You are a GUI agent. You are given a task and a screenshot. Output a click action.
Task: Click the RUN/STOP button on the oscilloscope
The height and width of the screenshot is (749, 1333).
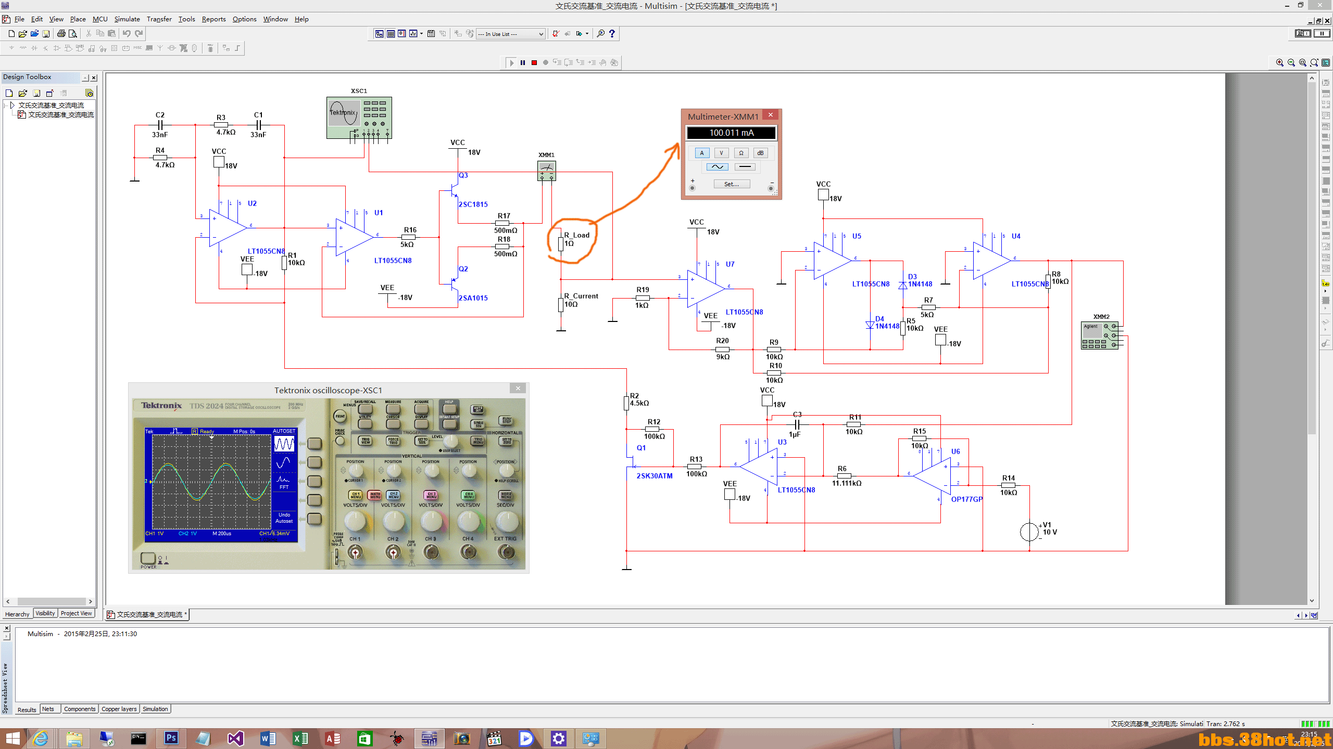tap(506, 420)
